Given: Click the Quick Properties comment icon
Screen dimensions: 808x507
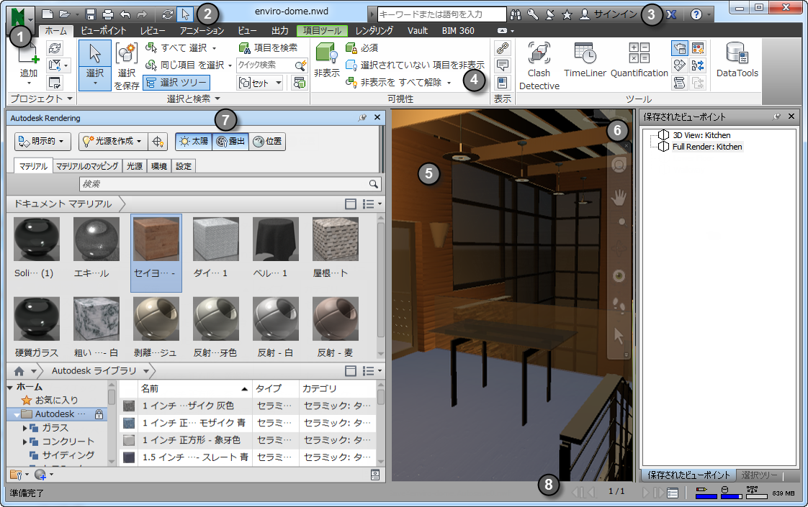Looking at the screenshot, I should pyautogui.click(x=502, y=65).
